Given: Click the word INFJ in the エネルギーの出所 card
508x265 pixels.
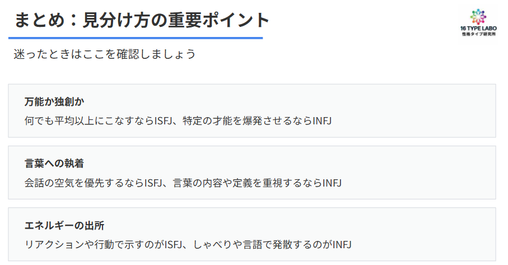Looking at the screenshot, I should 342,244.
